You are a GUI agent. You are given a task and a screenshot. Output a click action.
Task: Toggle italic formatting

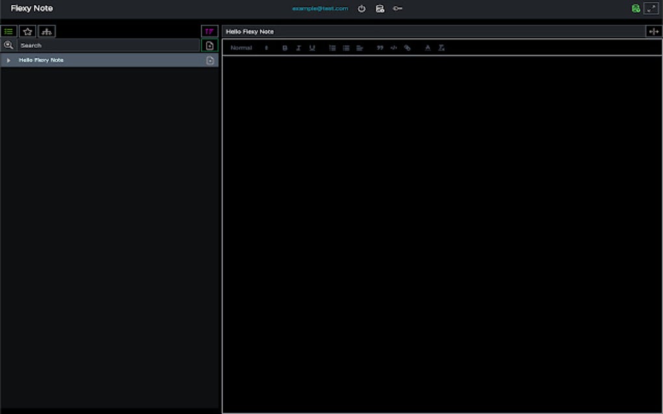tap(298, 47)
